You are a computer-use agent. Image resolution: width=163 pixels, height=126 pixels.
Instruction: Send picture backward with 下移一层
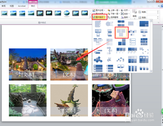pyautogui.click(x=114, y=14)
